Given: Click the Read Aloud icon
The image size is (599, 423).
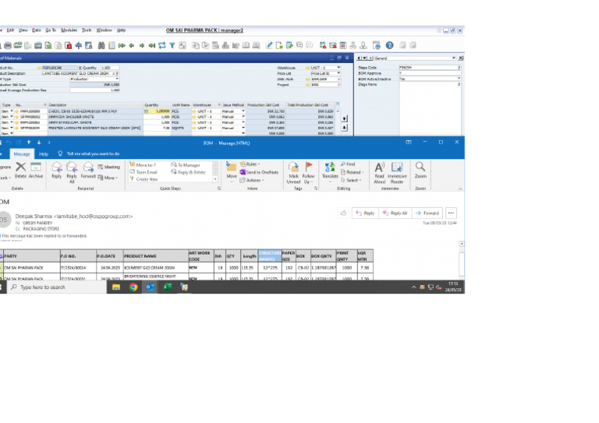Looking at the screenshot, I should (379, 172).
